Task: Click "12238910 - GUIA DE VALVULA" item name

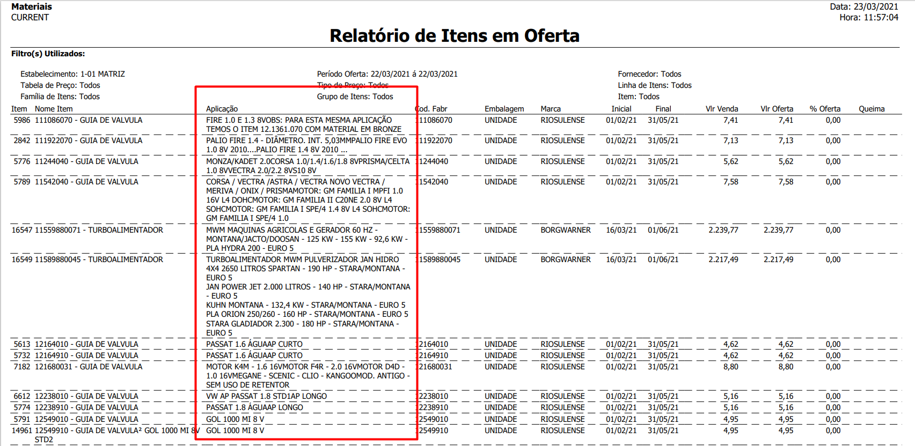Action: point(86,407)
